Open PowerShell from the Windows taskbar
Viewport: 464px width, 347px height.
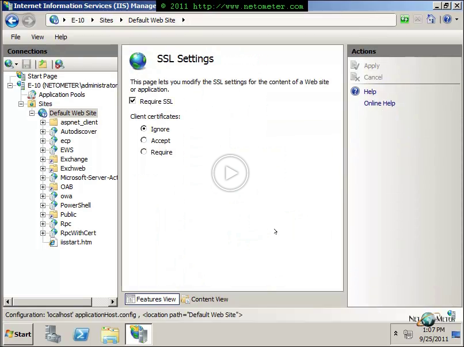point(82,334)
